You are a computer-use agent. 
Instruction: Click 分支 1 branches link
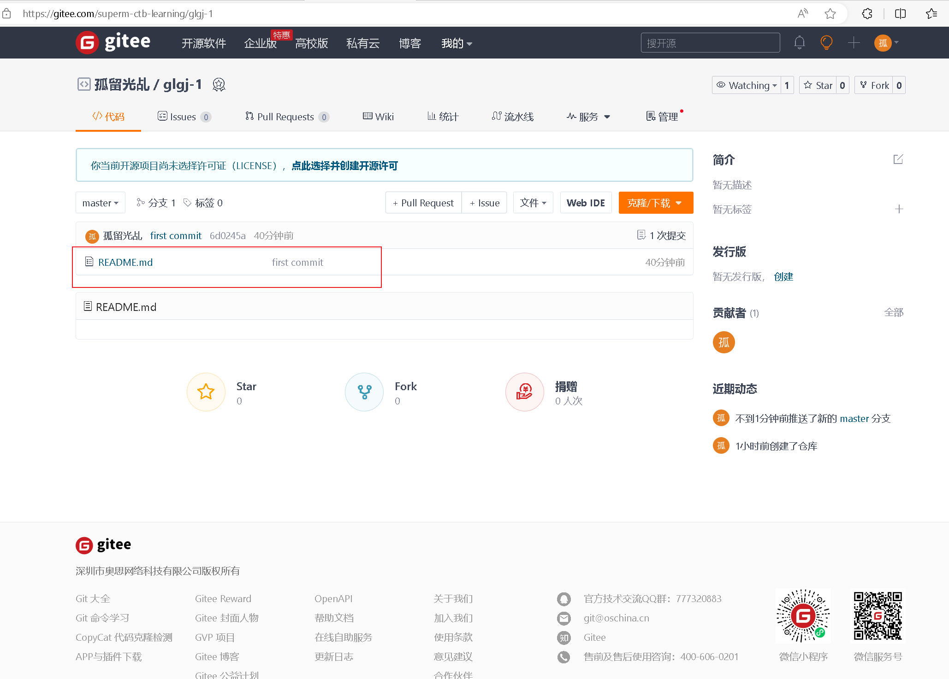tap(156, 203)
